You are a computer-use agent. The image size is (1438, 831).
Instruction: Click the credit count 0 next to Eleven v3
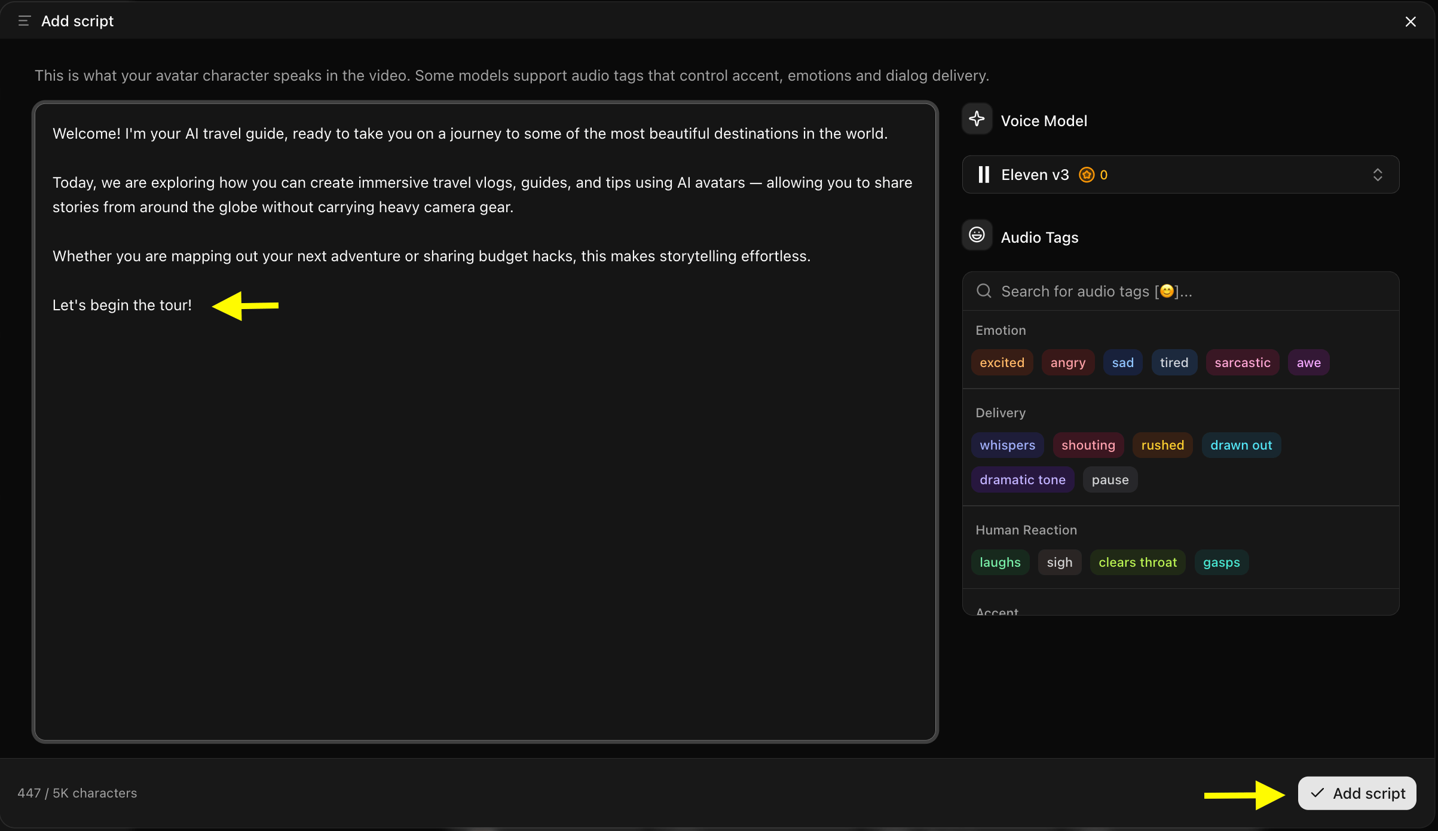[1103, 175]
